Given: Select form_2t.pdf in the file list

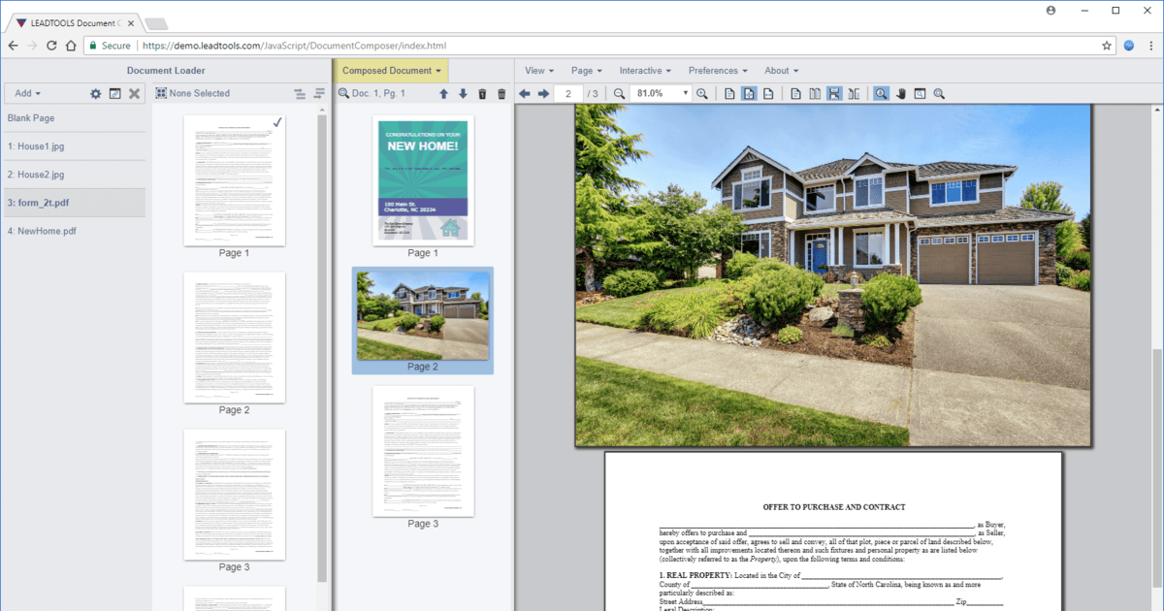Looking at the screenshot, I should (44, 202).
